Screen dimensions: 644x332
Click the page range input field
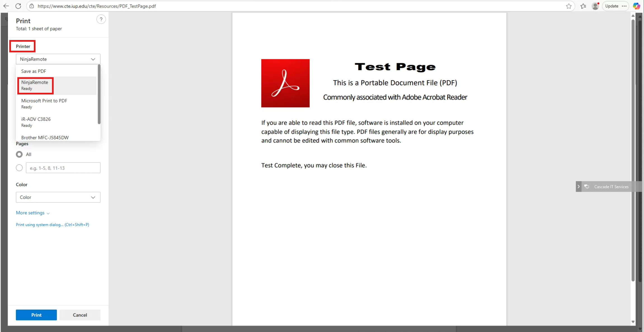63,168
